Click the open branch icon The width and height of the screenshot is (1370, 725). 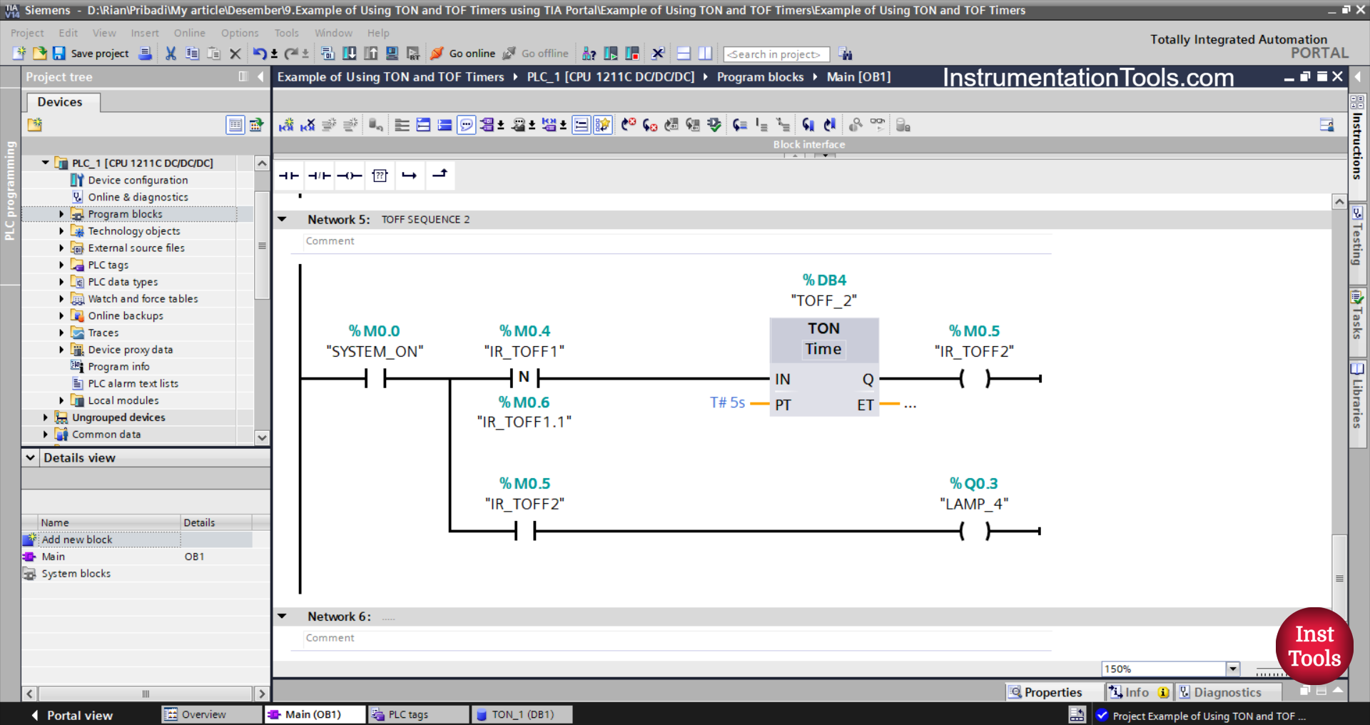click(410, 176)
